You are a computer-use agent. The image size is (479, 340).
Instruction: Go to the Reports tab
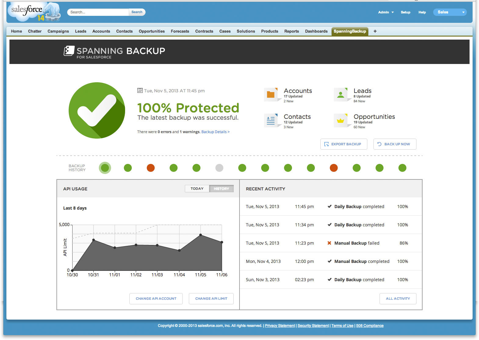click(292, 31)
